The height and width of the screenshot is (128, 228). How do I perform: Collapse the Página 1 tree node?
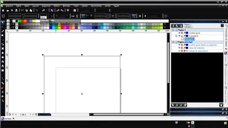pyautogui.click(x=173, y=30)
